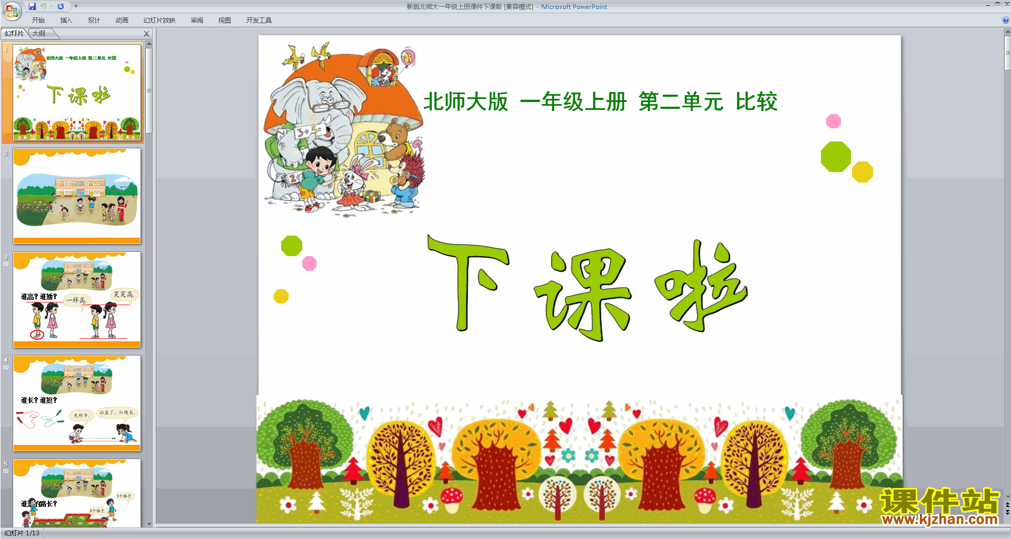Close the slide thumbnail pane

147,34
